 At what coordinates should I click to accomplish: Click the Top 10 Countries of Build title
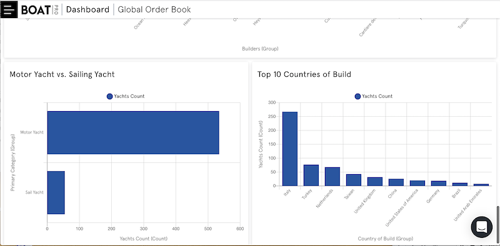tap(304, 74)
